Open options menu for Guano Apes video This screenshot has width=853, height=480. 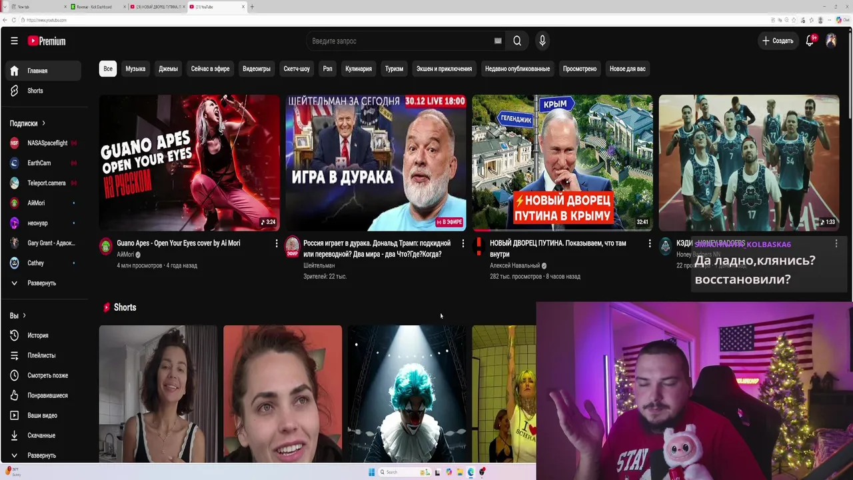coord(277,244)
